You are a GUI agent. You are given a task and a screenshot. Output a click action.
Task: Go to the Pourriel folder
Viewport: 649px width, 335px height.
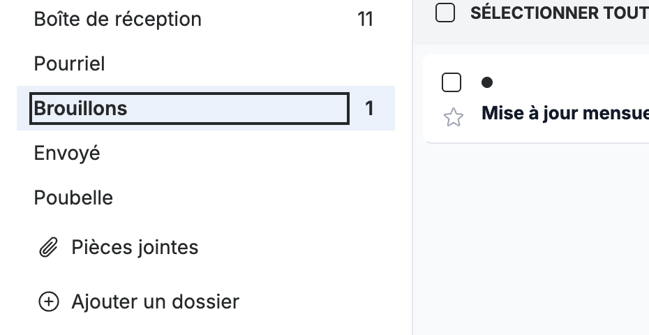coord(69,64)
